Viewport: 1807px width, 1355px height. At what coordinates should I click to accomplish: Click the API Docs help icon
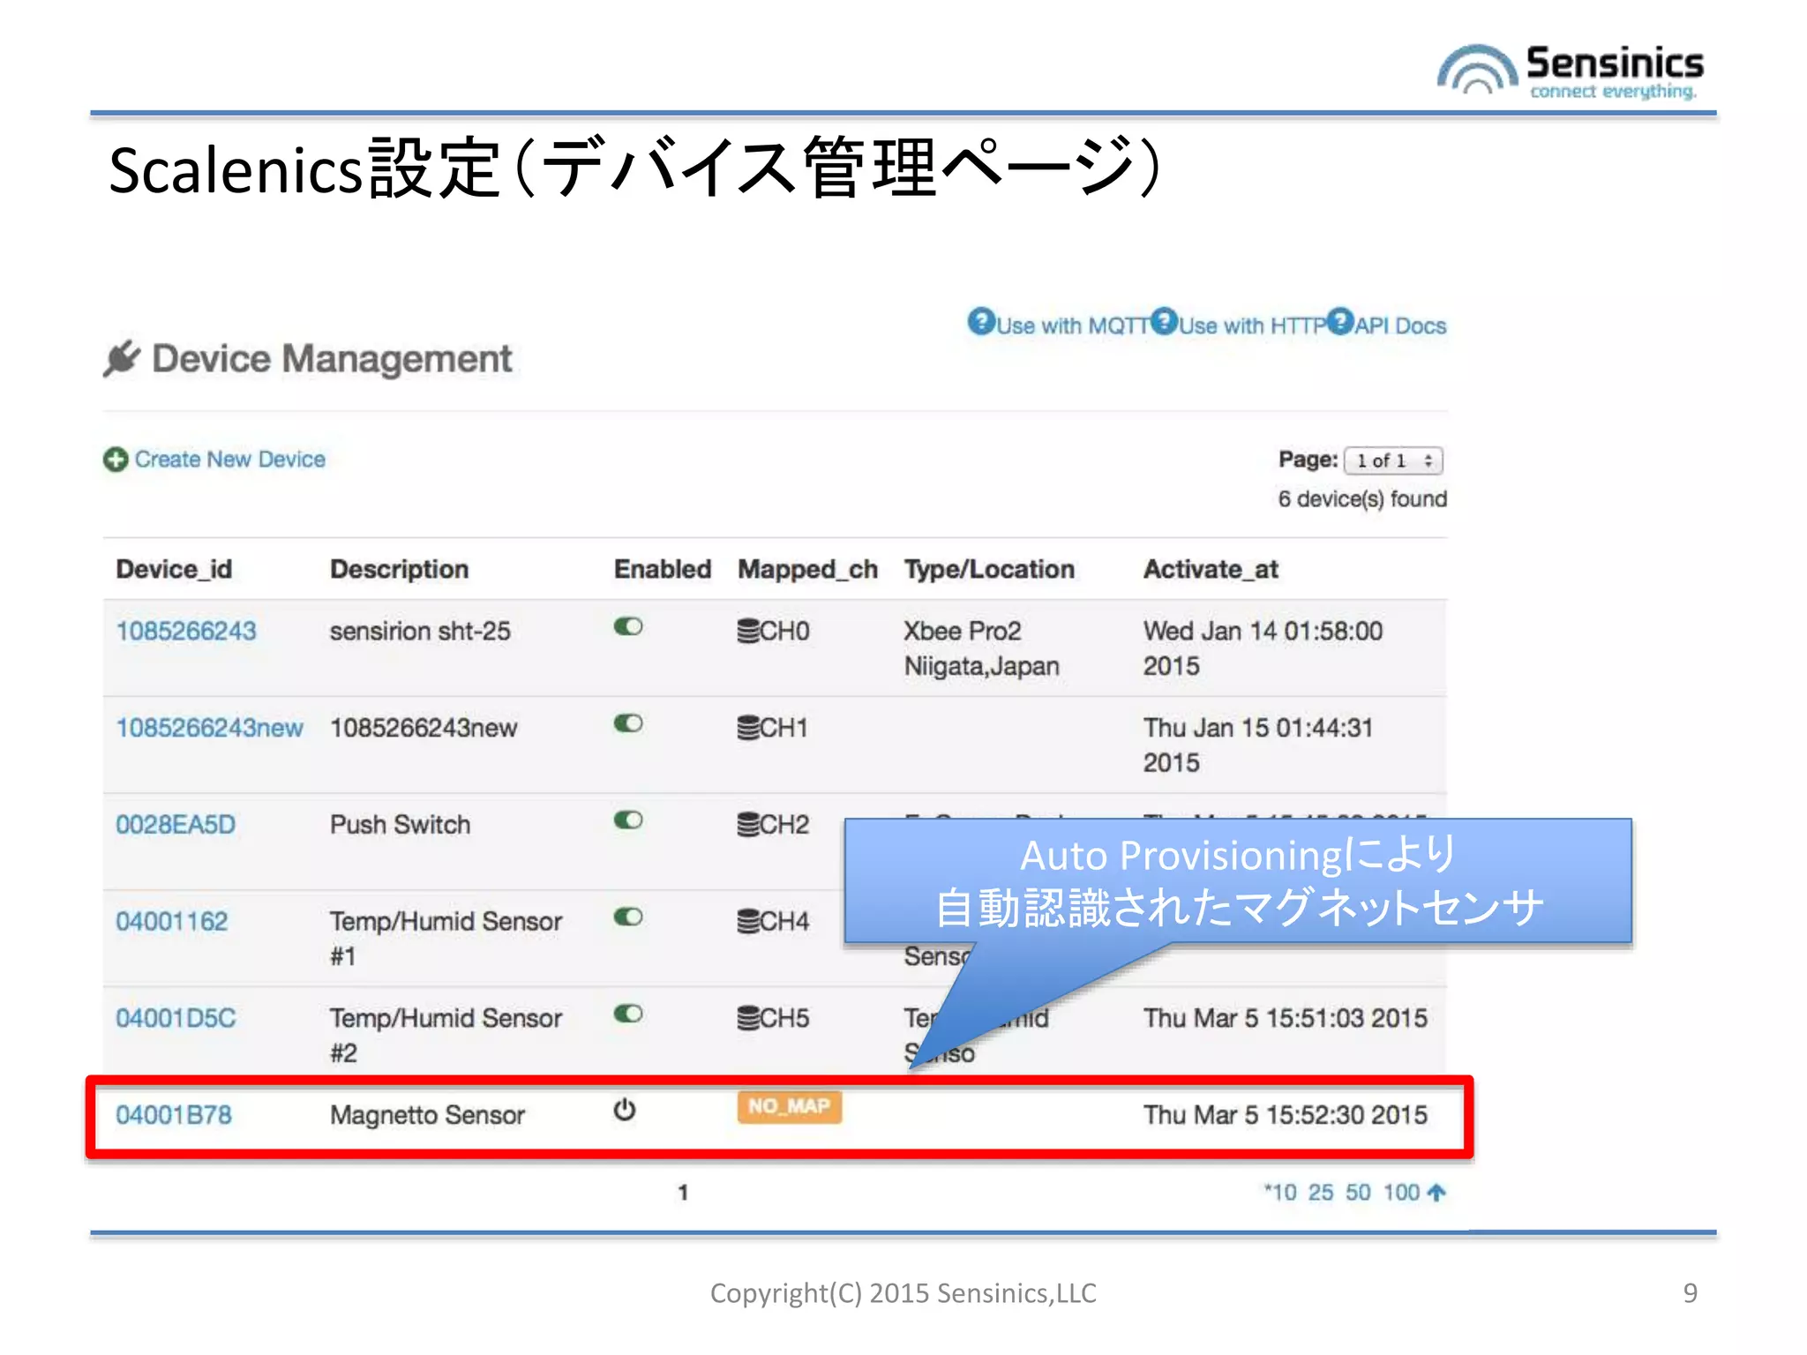(x=1340, y=321)
